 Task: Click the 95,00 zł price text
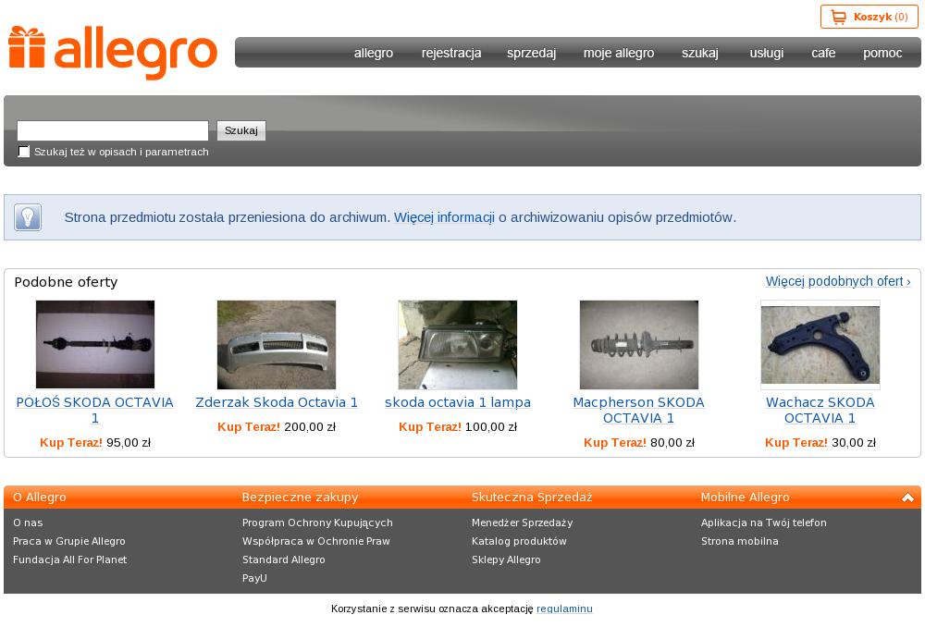[129, 442]
